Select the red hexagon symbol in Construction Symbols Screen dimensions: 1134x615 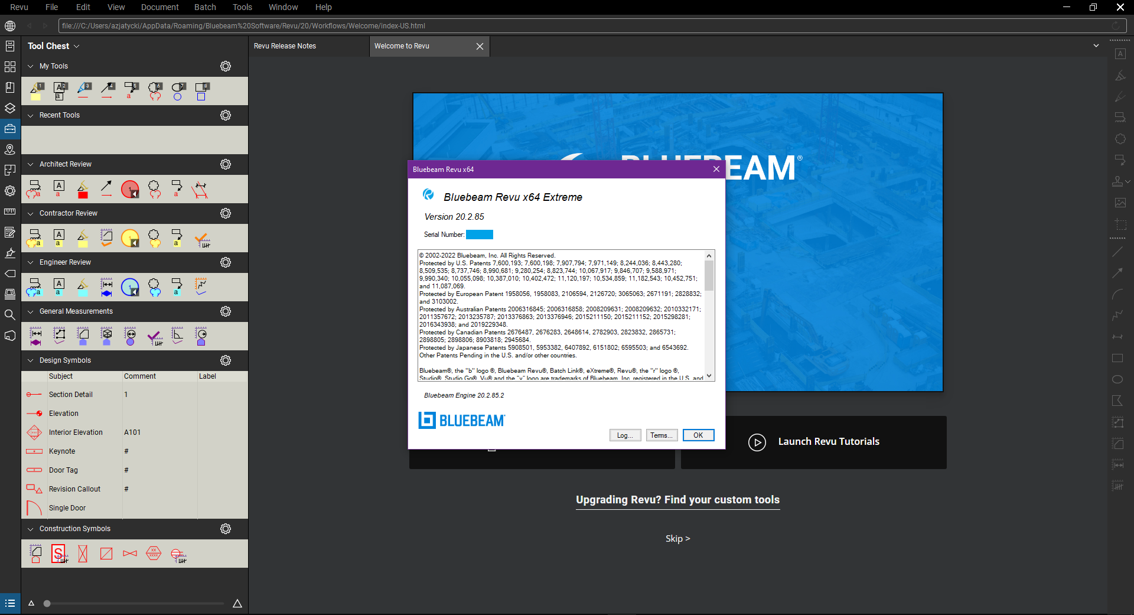pos(154,554)
